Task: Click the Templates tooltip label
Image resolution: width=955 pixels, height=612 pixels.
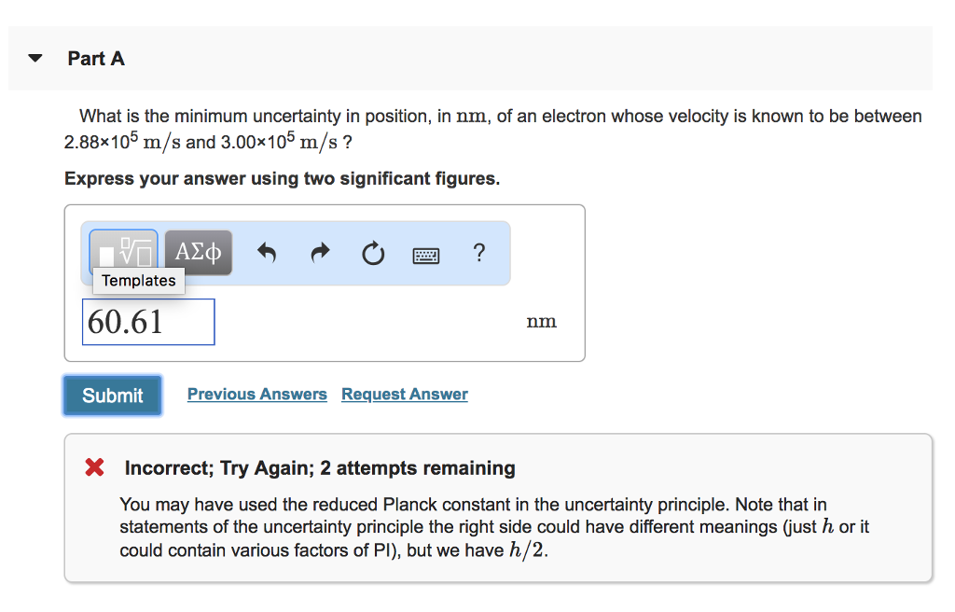Action: coord(138,280)
